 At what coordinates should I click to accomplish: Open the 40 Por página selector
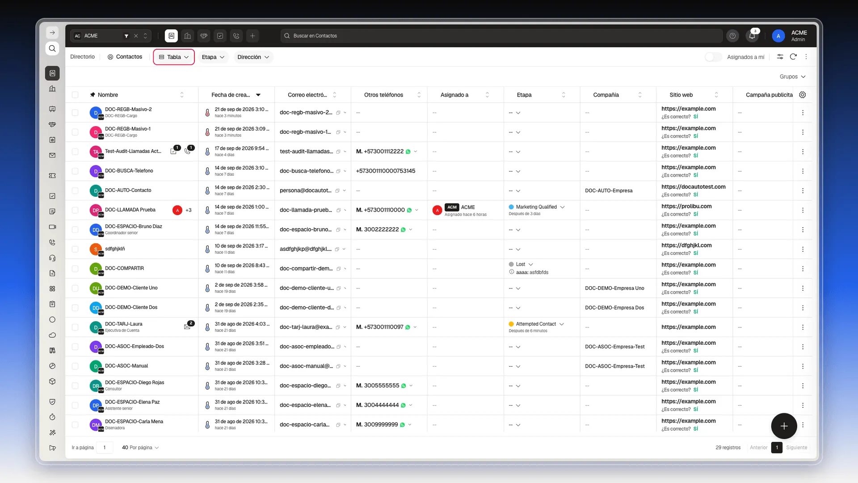pyautogui.click(x=140, y=447)
